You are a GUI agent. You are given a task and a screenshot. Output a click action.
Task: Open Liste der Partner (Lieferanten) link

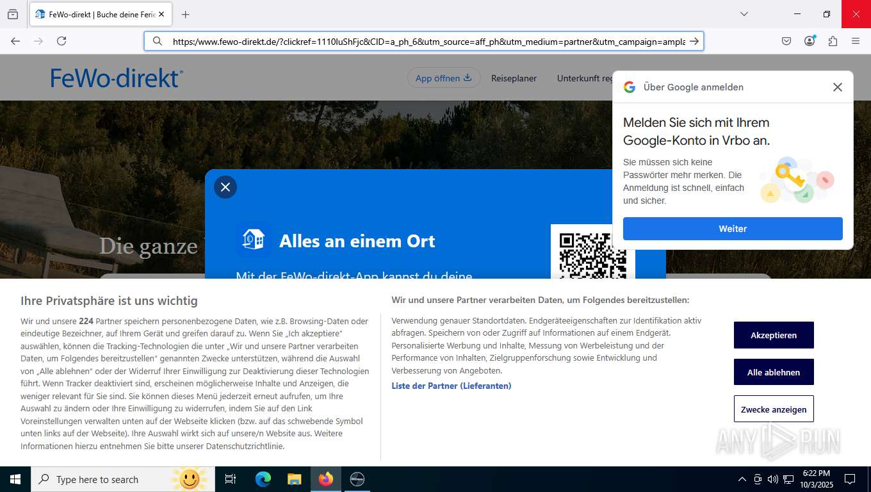click(x=452, y=386)
